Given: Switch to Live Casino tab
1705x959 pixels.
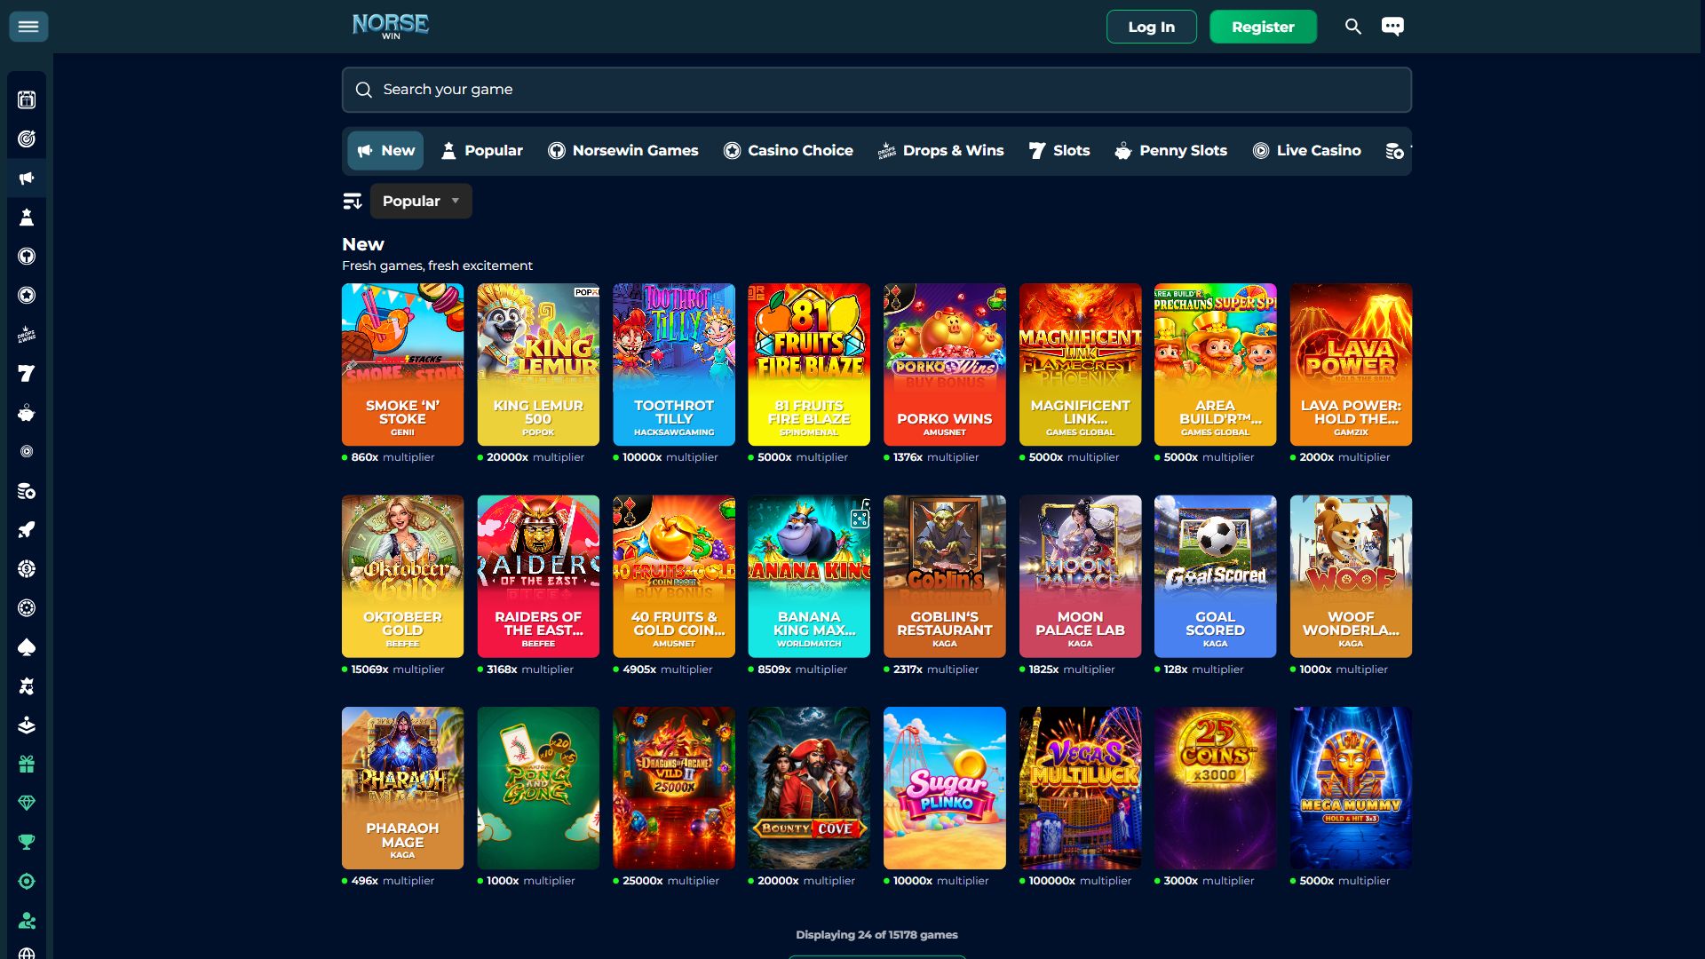Looking at the screenshot, I should (x=1306, y=151).
